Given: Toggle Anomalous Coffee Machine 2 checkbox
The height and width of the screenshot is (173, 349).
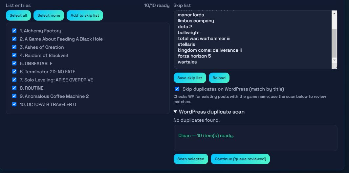Looking at the screenshot, I should (14, 96).
